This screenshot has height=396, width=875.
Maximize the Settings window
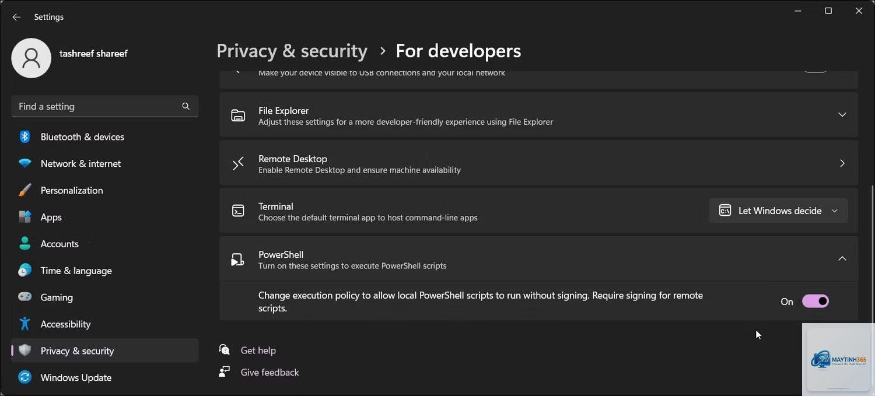point(828,11)
